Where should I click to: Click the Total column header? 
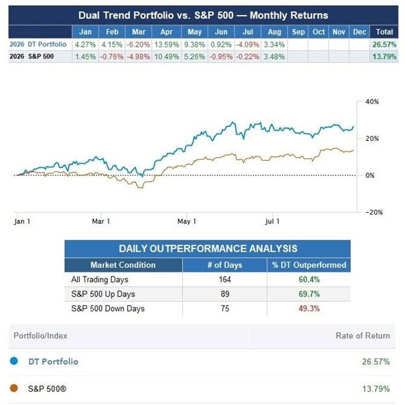tap(384, 32)
